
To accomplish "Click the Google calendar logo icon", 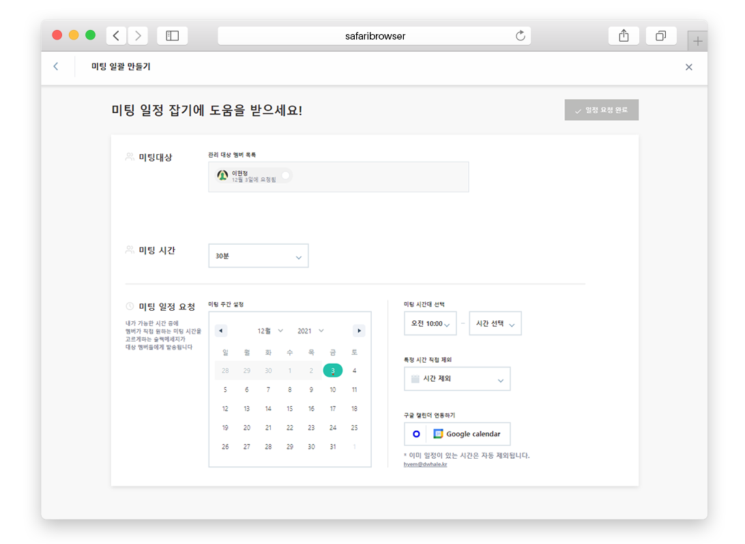I will click(437, 434).
